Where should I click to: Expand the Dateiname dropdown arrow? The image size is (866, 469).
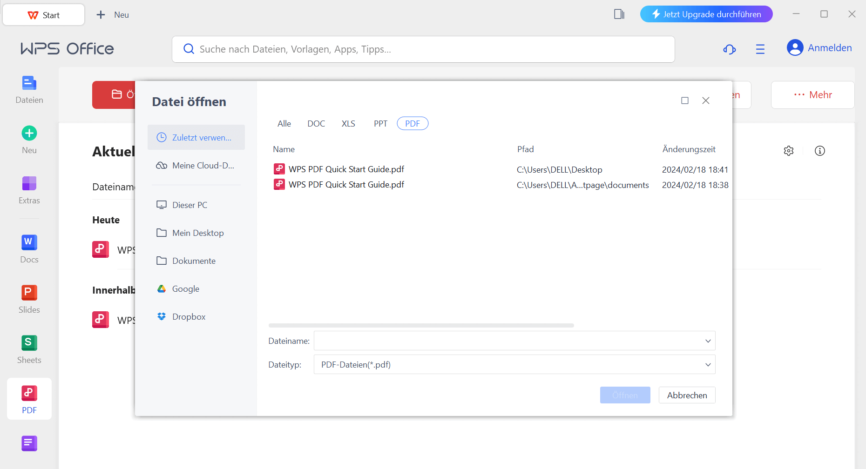(708, 341)
